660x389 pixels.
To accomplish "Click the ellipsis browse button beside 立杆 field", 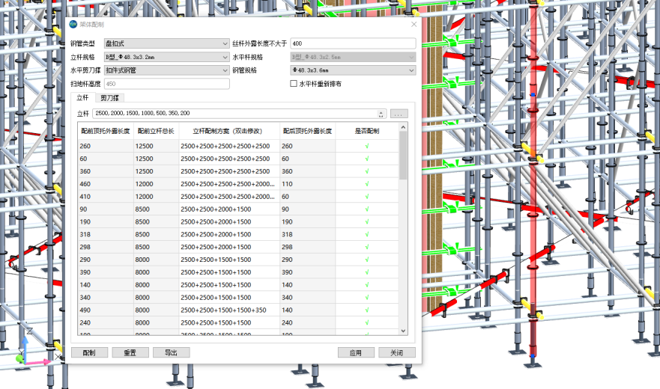I will point(399,114).
